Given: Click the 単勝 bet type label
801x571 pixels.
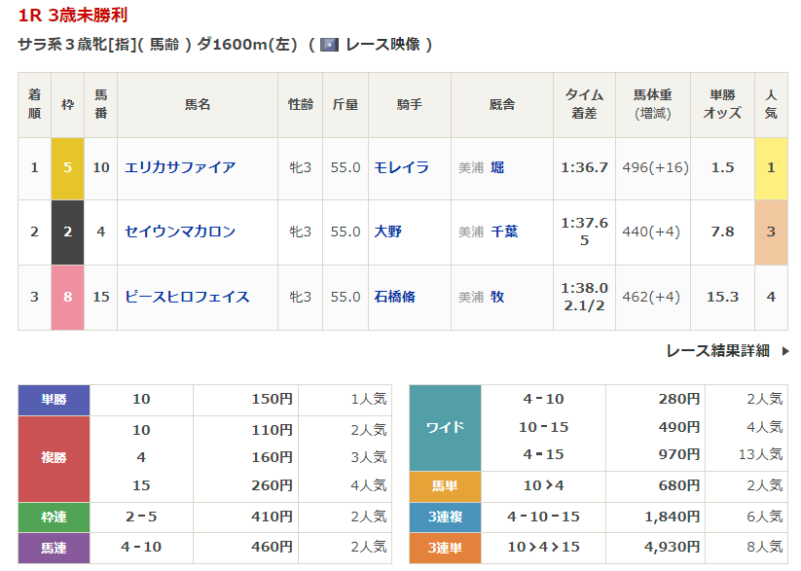Looking at the screenshot, I should point(54,399).
